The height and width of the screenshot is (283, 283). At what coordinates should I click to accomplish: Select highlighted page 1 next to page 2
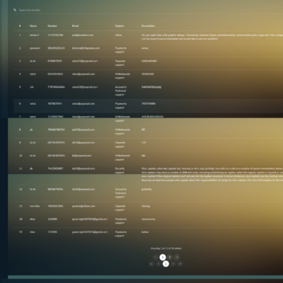[163, 258]
